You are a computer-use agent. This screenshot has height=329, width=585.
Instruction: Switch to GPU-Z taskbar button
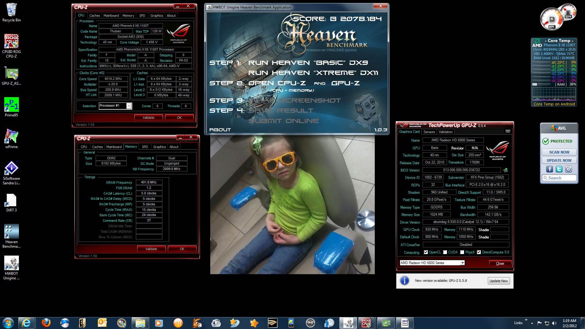tap(386, 323)
